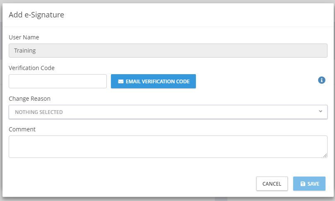335x201 pixels.
Task: Click the 'Training' text in User Name
Action: (x=25, y=51)
